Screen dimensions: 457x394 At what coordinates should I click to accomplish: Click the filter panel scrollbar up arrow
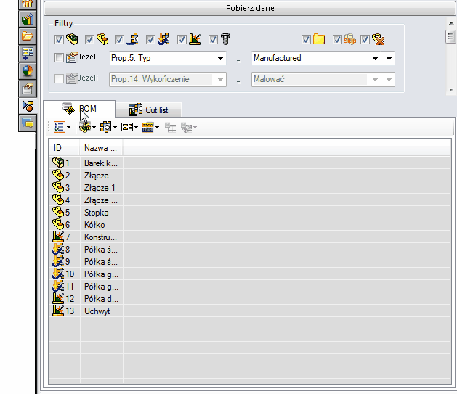(x=451, y=23)
